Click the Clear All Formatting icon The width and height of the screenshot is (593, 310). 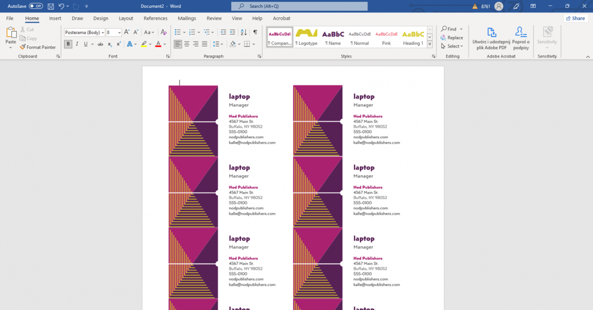coord(163,32)
